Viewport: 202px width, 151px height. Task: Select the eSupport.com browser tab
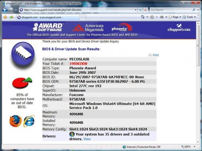[x=48, y=17]
